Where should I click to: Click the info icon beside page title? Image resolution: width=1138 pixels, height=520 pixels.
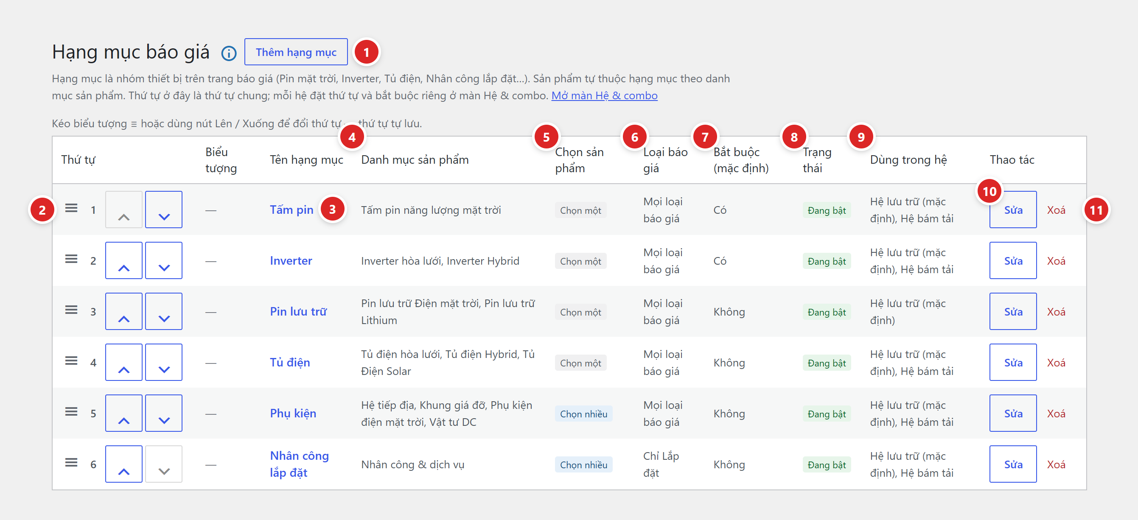[x=228, y=53]
